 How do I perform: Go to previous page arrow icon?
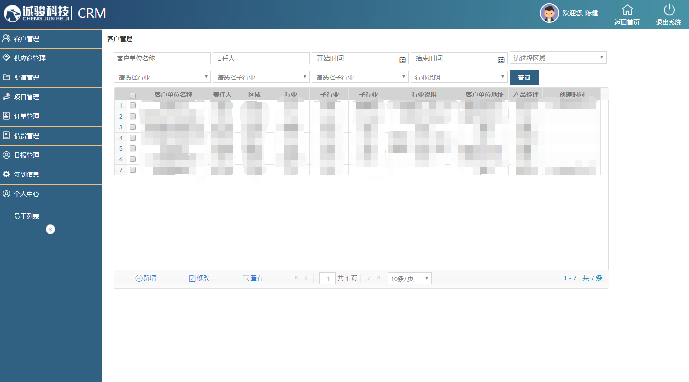tap(306, 278)
